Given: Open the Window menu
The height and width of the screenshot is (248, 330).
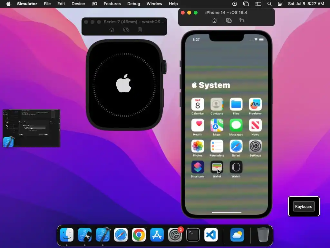Looking at the screenshot, I should [x=154, y=4].
